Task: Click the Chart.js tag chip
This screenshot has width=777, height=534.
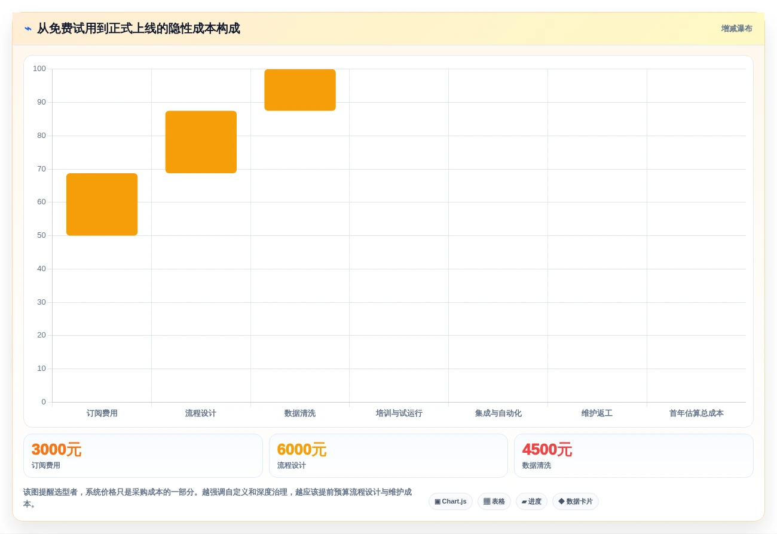Action: click(x=451, y=502)
